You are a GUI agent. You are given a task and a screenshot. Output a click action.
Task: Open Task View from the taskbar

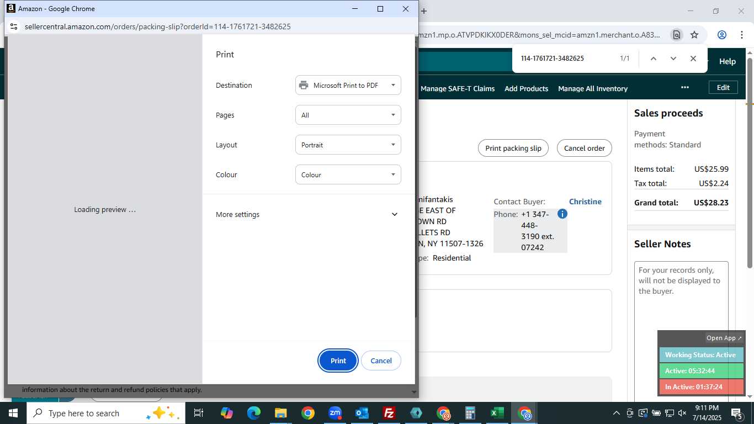[x=199, y=413]
